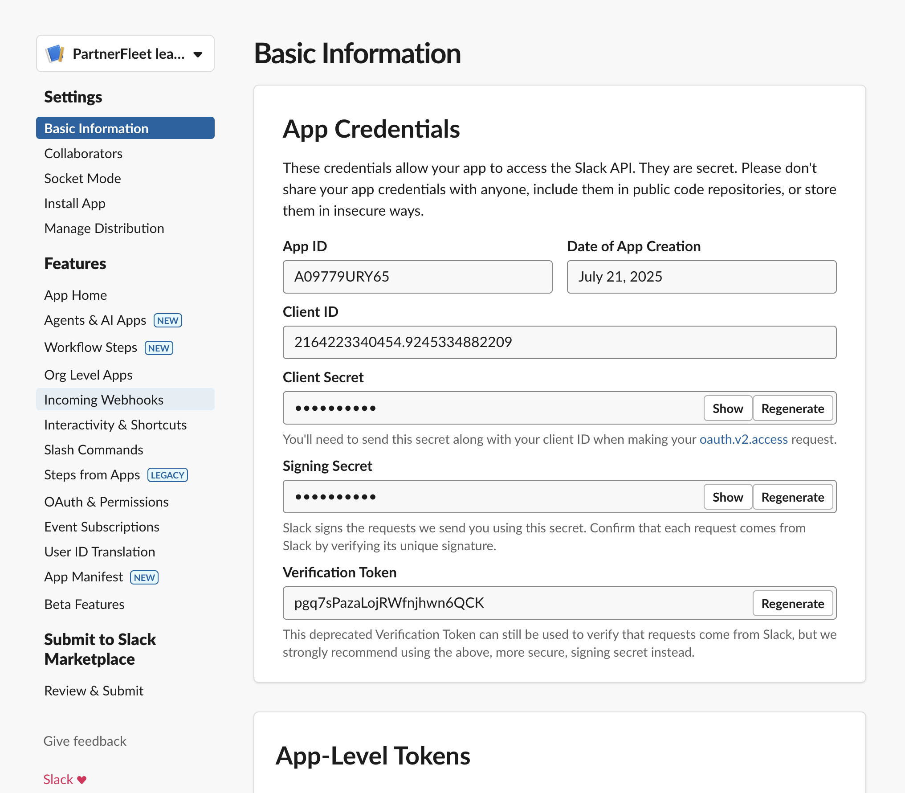Open the oauth.v2.access documentation link
905x793 pixels.
coord(744,439)
